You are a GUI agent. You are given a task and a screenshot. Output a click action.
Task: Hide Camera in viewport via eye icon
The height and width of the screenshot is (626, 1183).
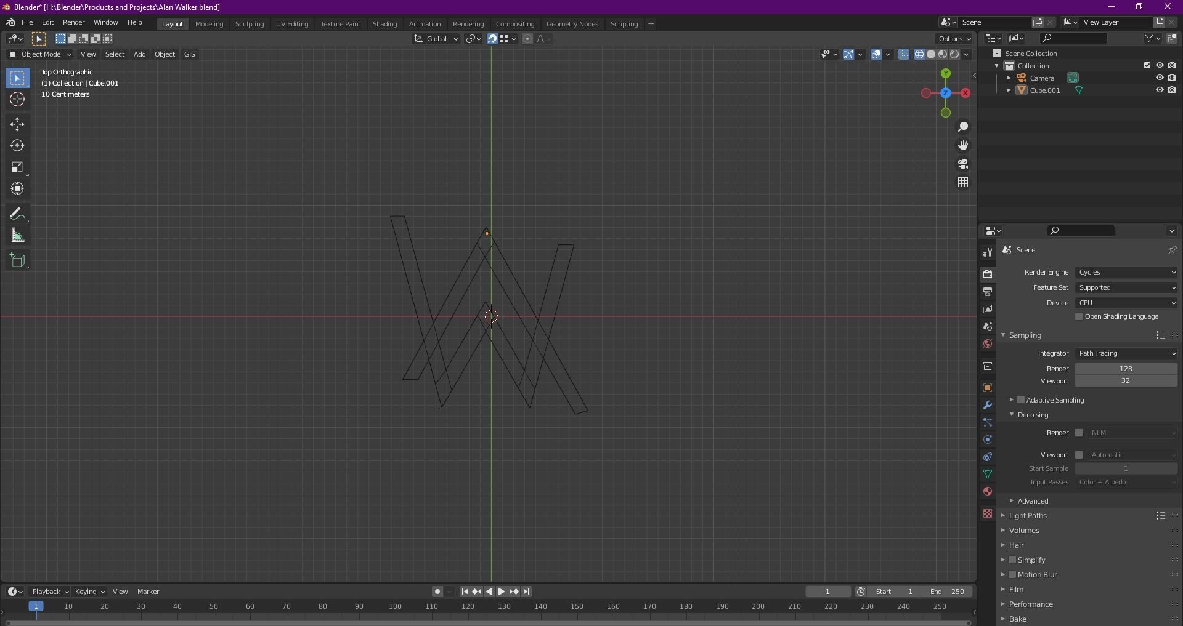click(x=1159, y=78)
